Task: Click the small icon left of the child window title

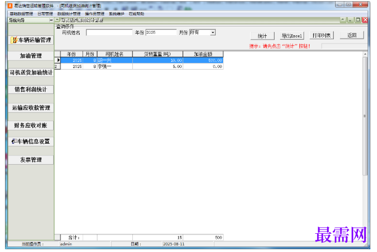Action: pos(57,20)
